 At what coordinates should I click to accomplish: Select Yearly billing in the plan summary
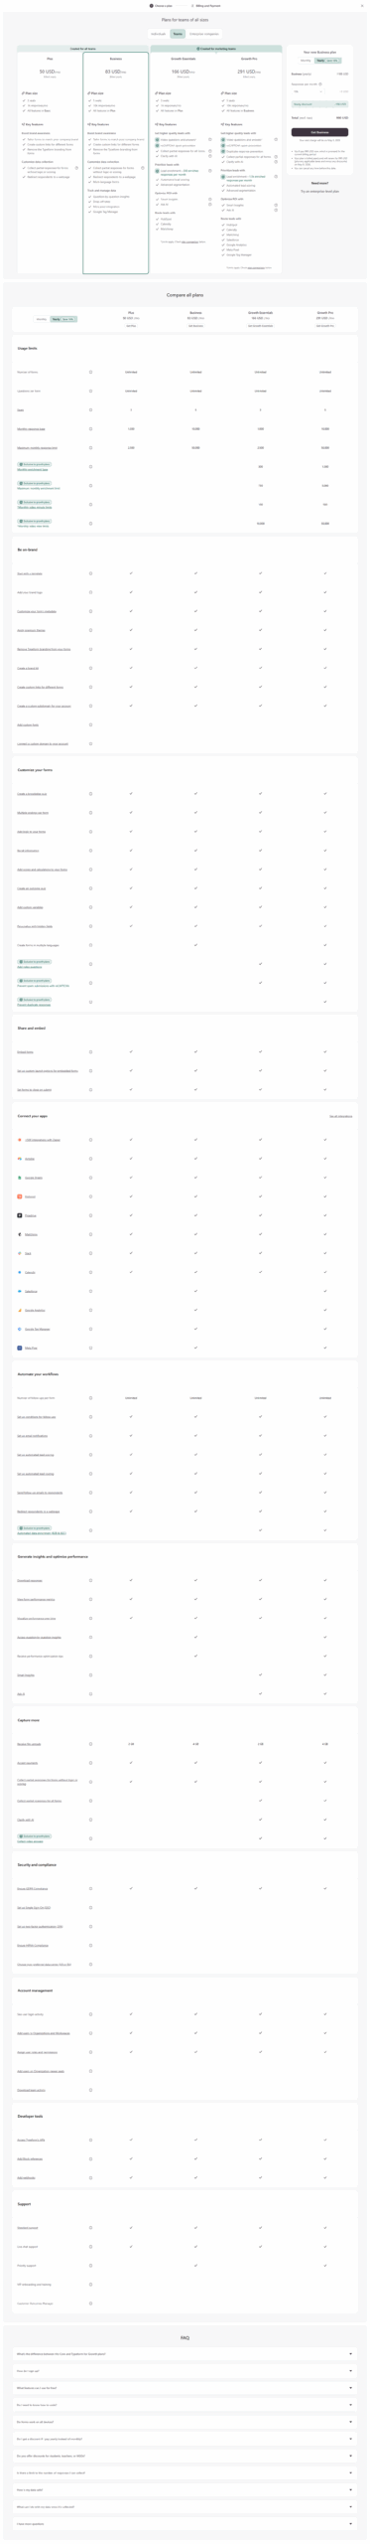(327, 61)
